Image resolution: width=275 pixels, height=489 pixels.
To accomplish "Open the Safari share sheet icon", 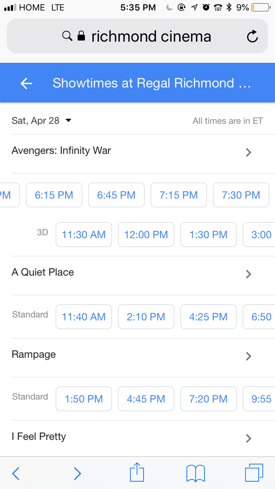I will pyautogui.click(x=137, y=473).
